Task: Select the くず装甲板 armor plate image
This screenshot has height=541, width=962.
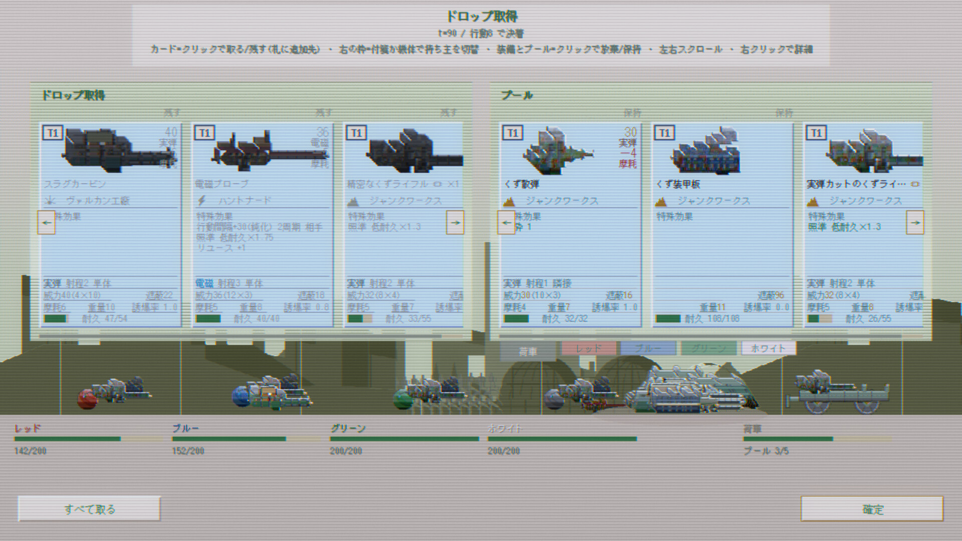Action: (706, 150)
